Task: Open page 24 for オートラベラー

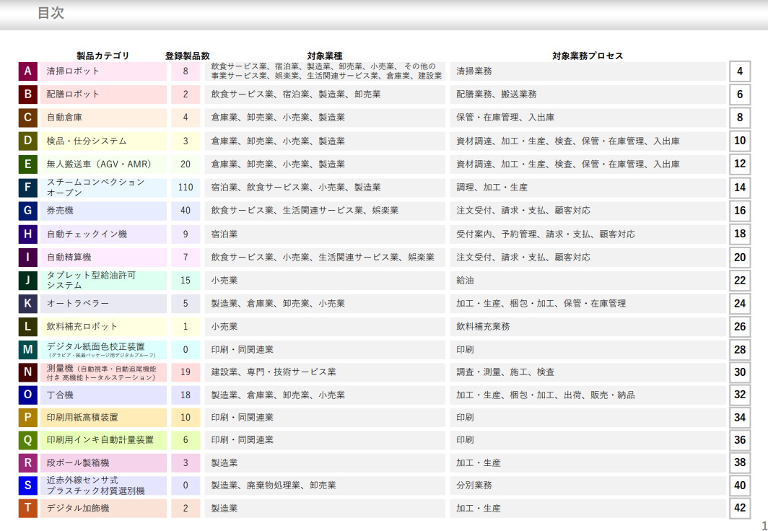Action: (x=740, y=304)
